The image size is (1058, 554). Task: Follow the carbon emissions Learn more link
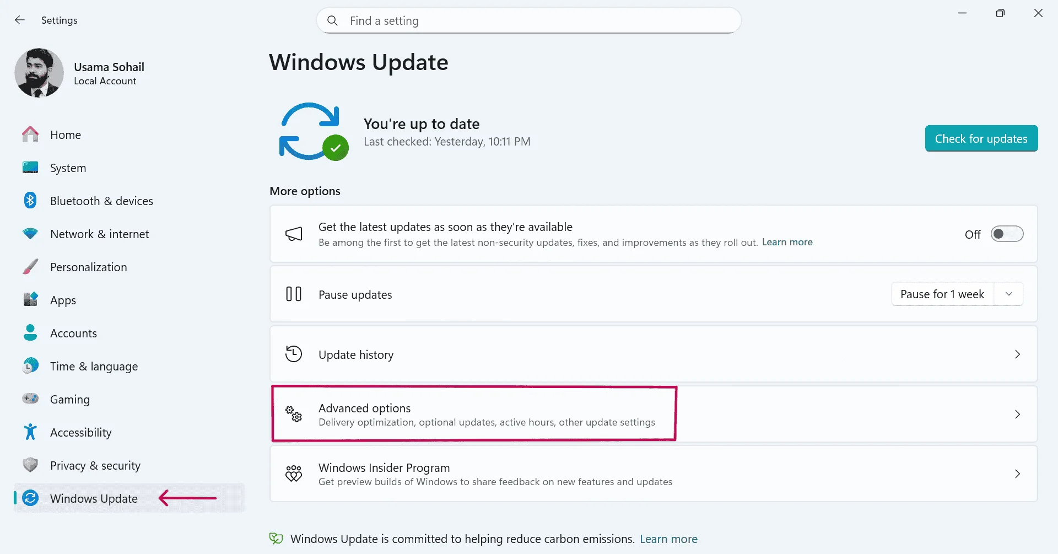(668, 539)
